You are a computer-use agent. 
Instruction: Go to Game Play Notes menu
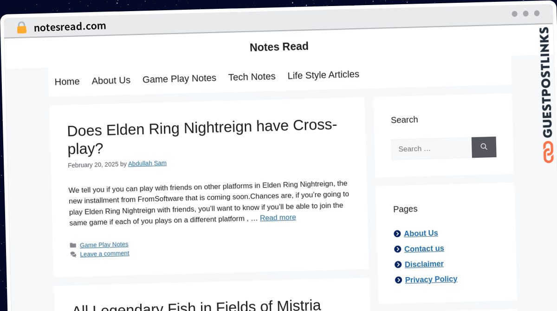coord(179,78)
